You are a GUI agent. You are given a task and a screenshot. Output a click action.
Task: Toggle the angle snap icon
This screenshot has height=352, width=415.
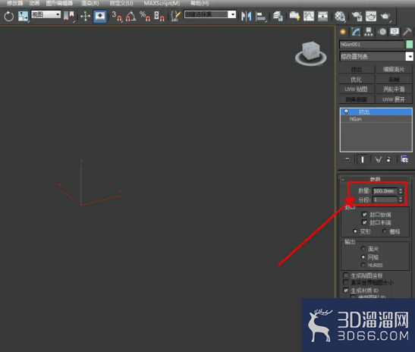pos(131,16)
